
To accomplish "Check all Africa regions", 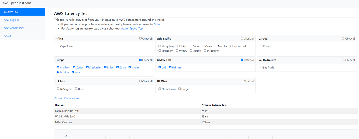I will coord(141,38).
